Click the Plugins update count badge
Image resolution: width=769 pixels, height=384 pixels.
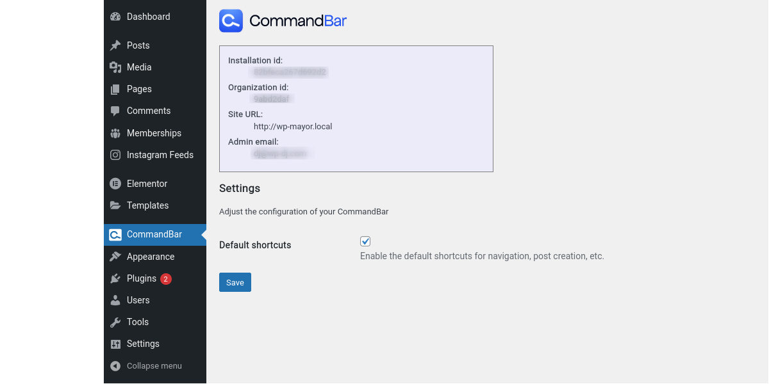point(166,279)
